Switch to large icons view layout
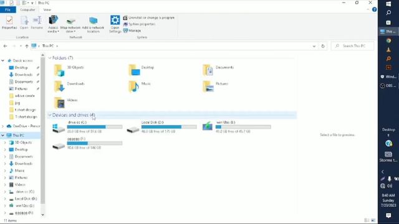Image resolution: width=399 pixels, height=224 pixels. [373, 220]
